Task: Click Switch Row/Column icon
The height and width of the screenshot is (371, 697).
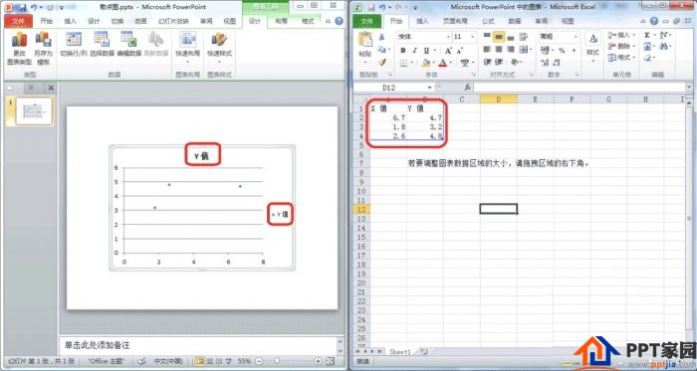Action: tap(74, 45)
